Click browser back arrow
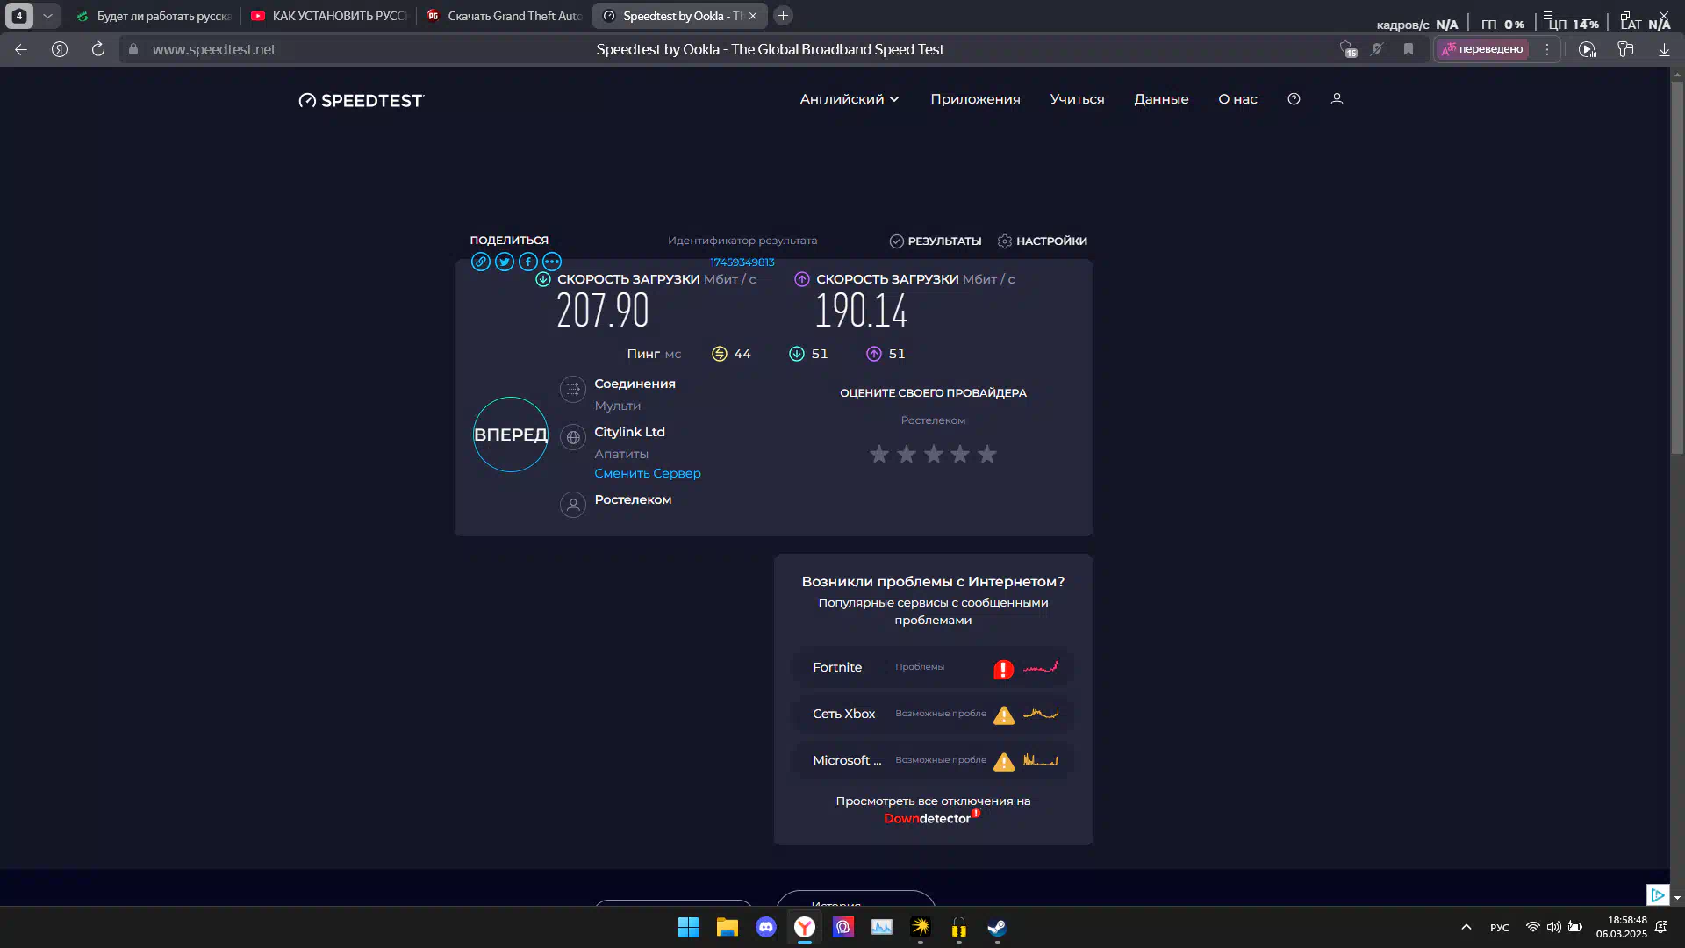Viewport: 1685px width, 948px height. [21, 49]
